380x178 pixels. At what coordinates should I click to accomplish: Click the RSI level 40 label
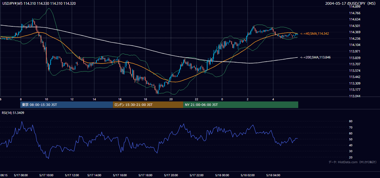point(351,145)
